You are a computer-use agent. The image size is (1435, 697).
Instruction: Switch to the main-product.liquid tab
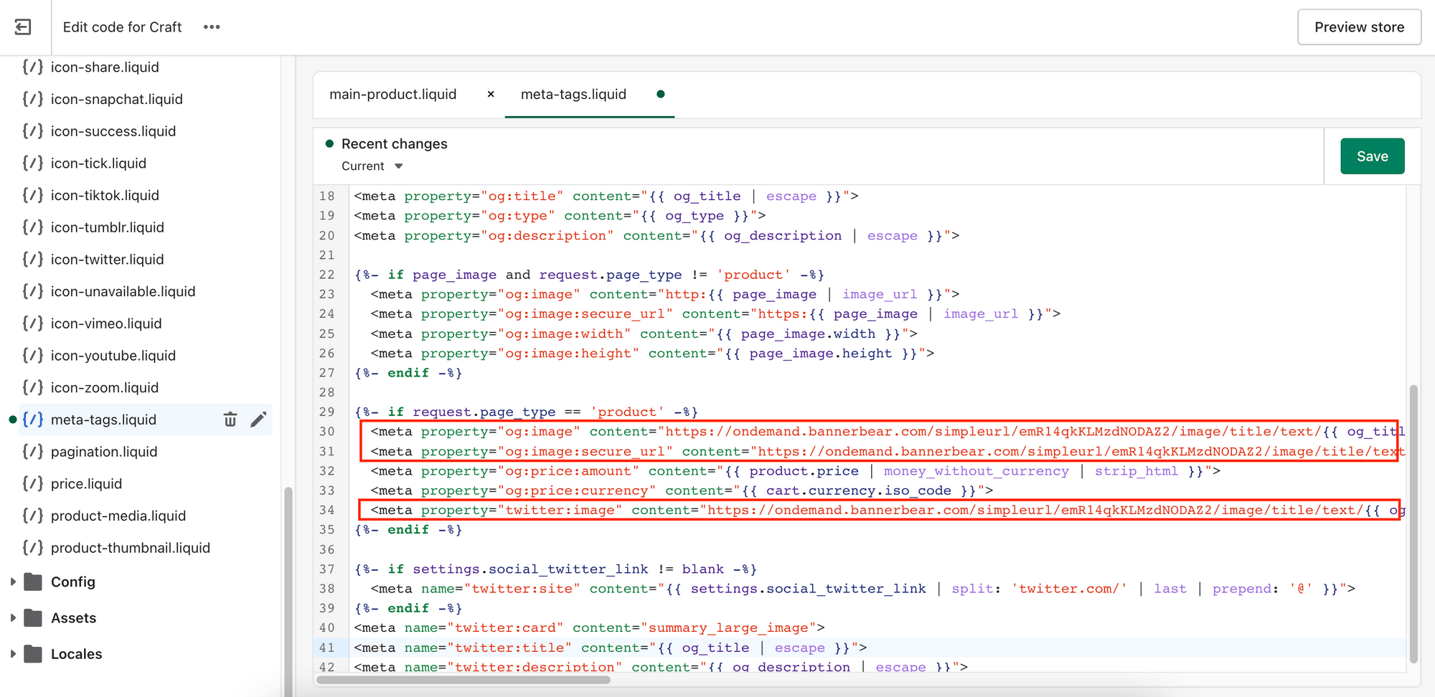[x=393, y=94]
